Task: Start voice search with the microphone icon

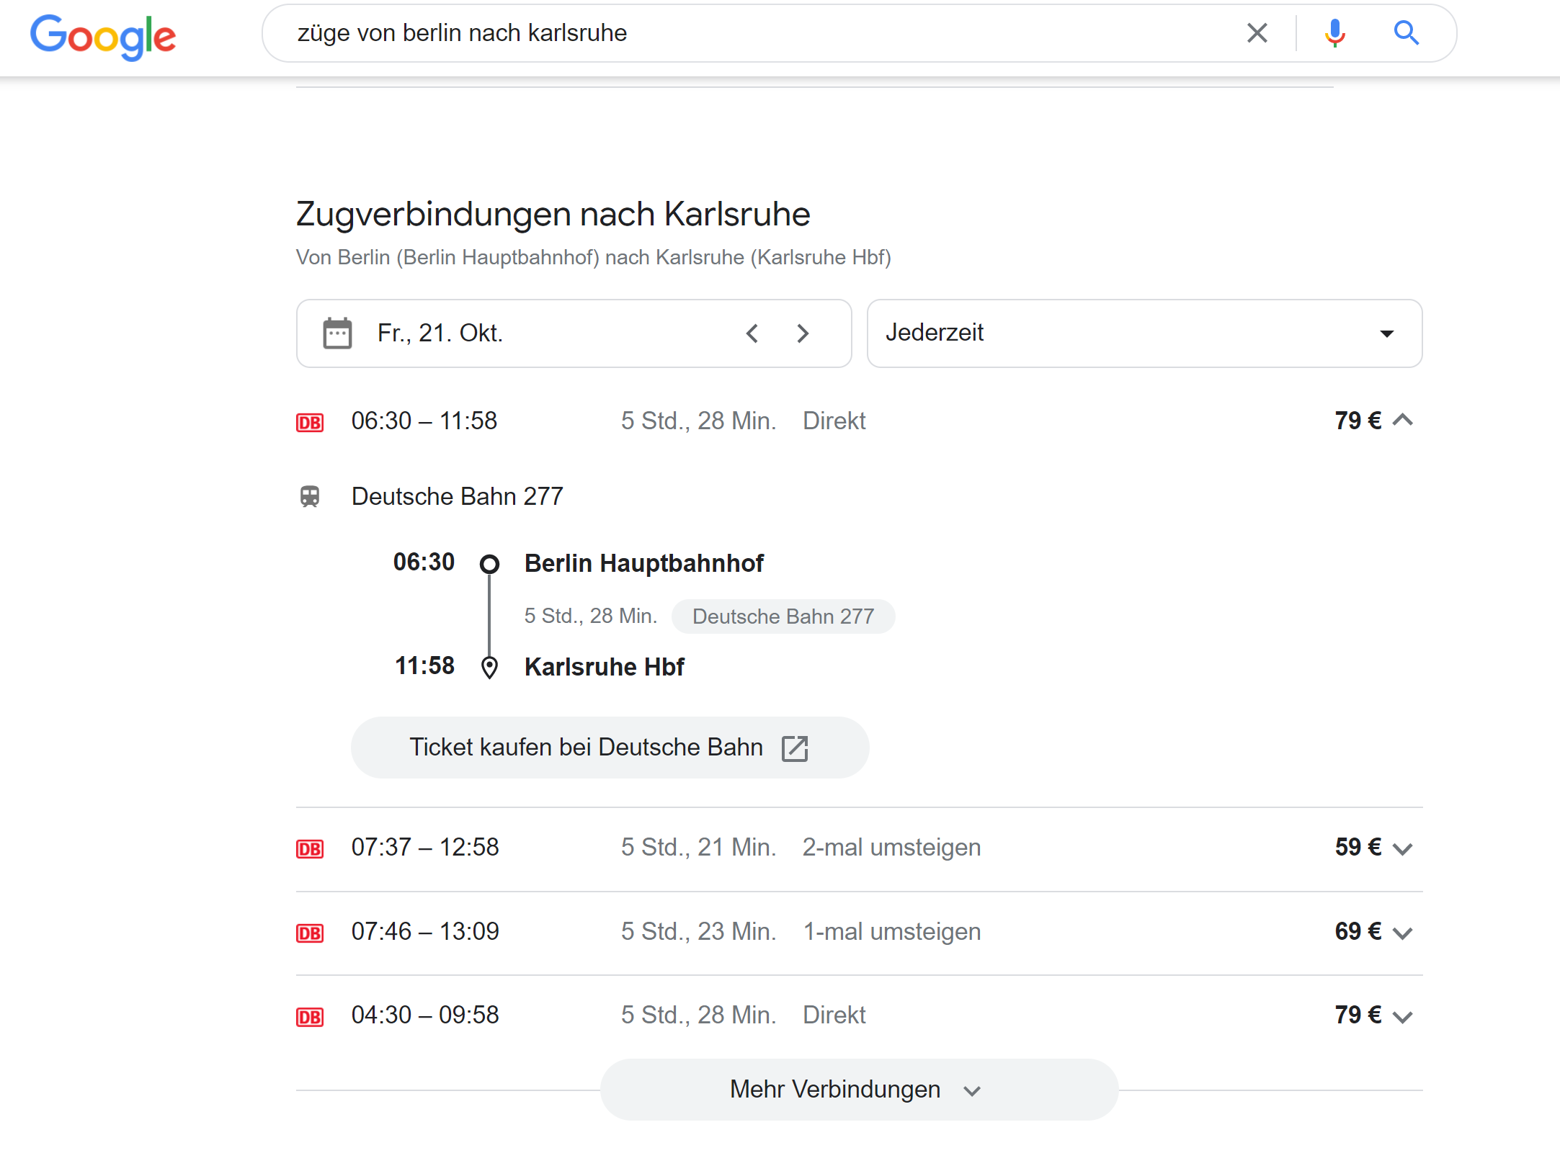Action: coord(1334,32)
